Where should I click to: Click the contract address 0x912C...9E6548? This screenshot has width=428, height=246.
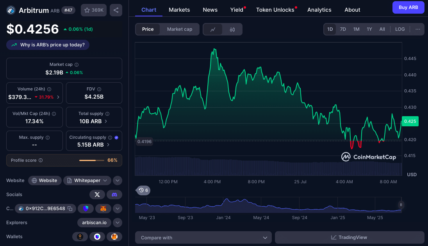(x=45, y=209)
